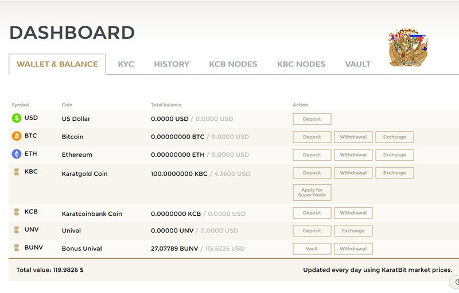Click Deposit in the Bitcoin row
The image size is (459, 293).
[312, 137]
